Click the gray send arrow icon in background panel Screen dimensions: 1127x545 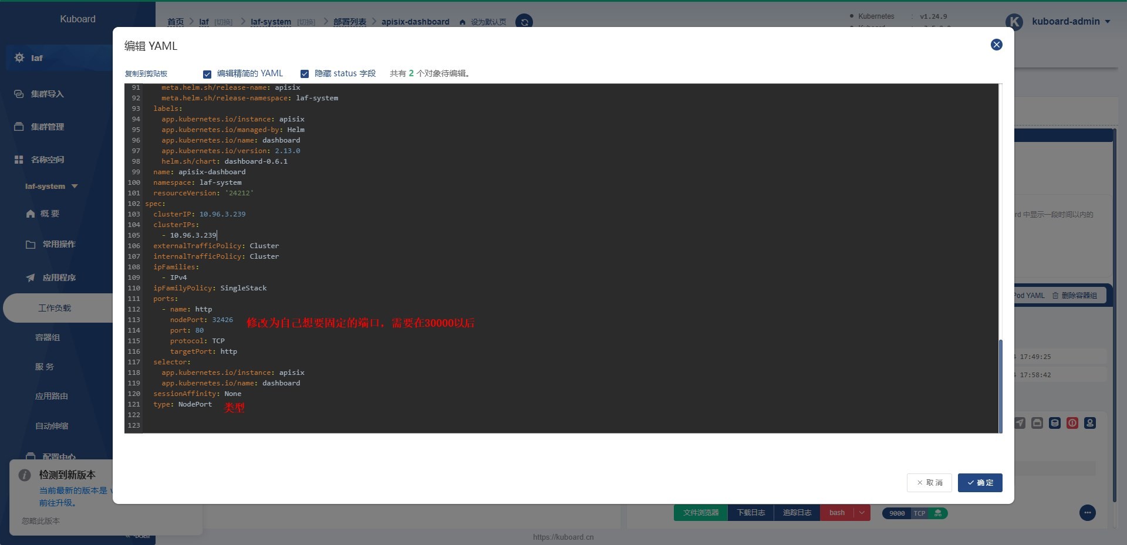point(1020,423)
